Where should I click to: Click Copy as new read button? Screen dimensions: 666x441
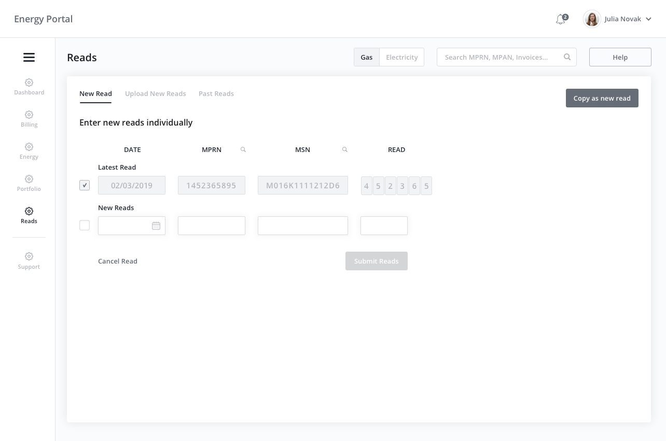[x=602, y=98]
